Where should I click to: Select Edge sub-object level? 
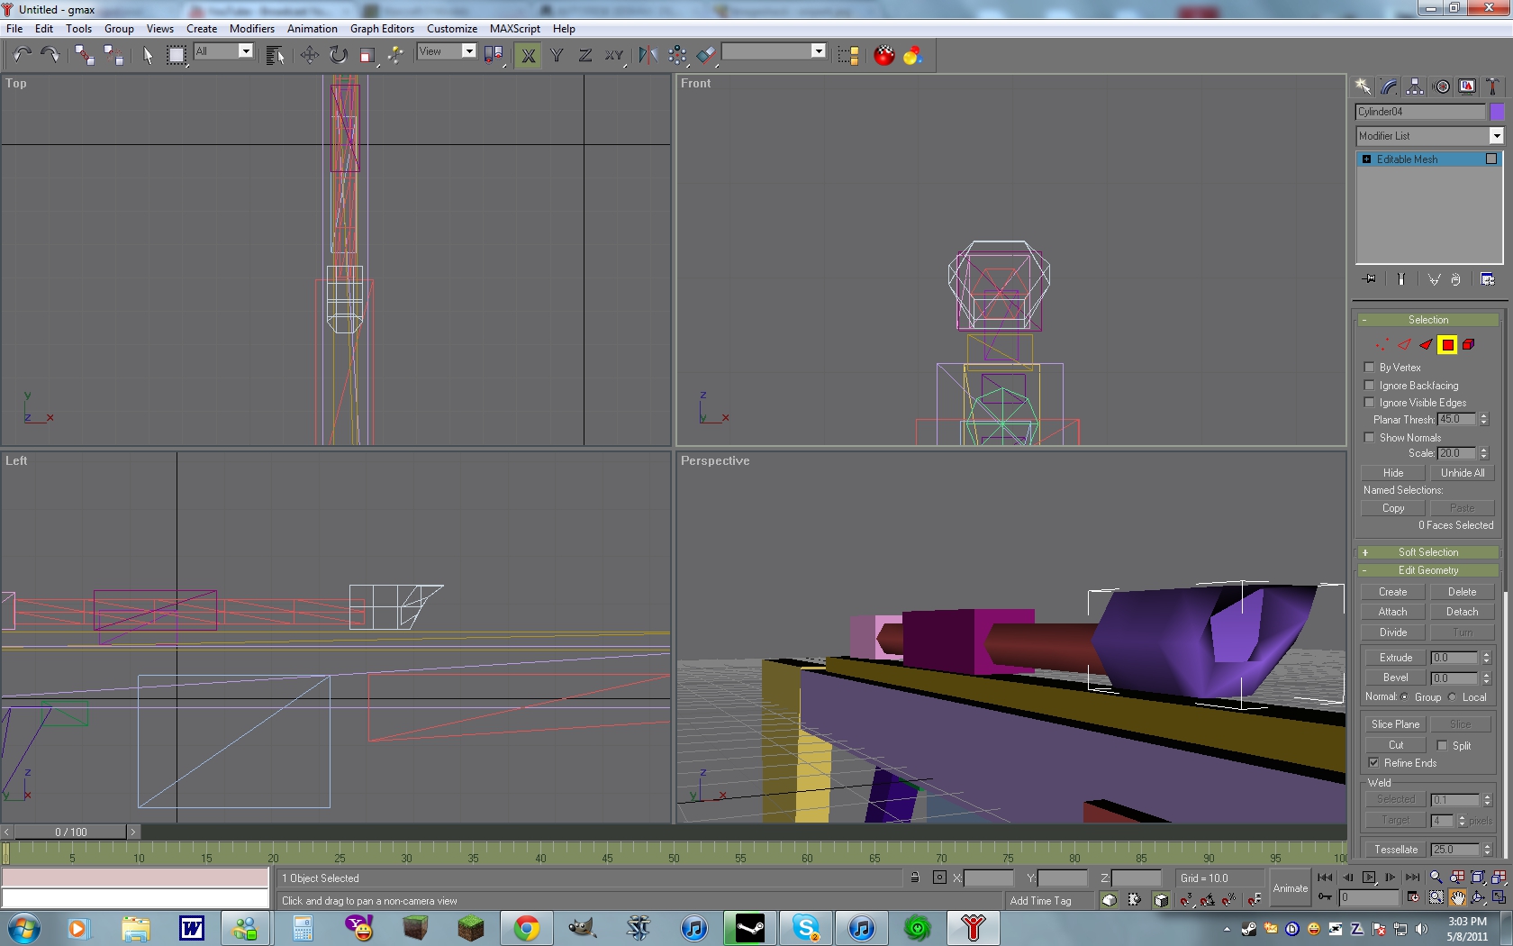[x=1404, y=344]
